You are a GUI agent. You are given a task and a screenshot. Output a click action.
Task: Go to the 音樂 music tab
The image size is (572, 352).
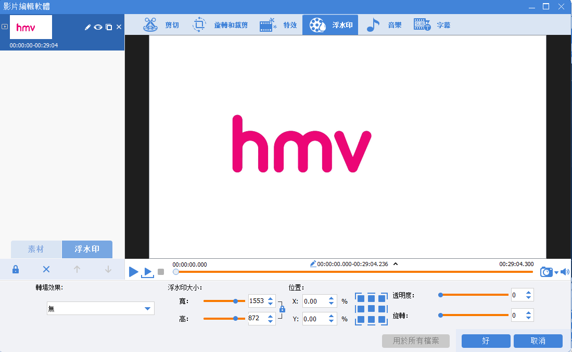[384, 25]
